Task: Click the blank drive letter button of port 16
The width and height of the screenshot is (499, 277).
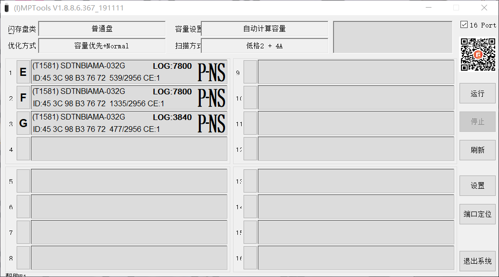Action: 250,258
